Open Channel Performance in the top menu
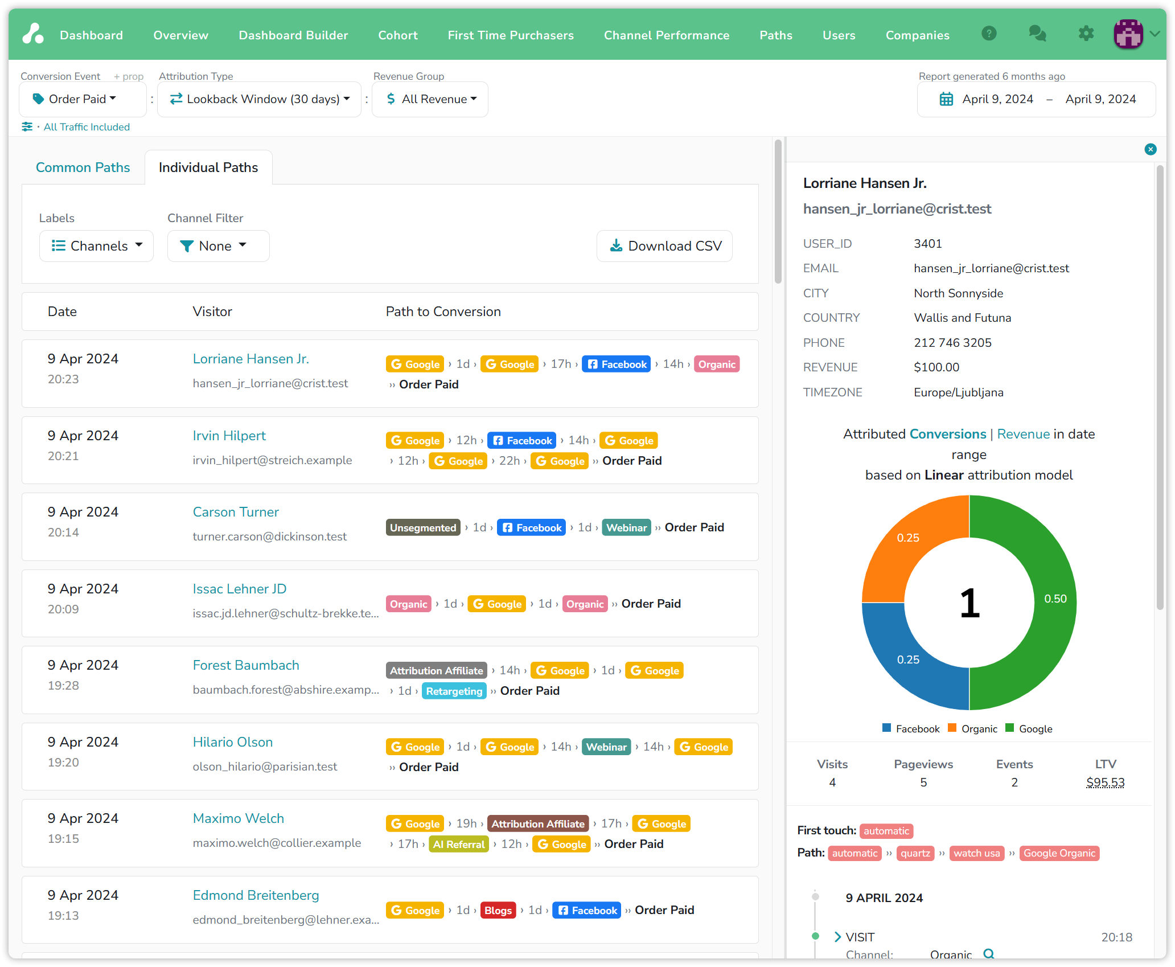 tap(667, 35)
